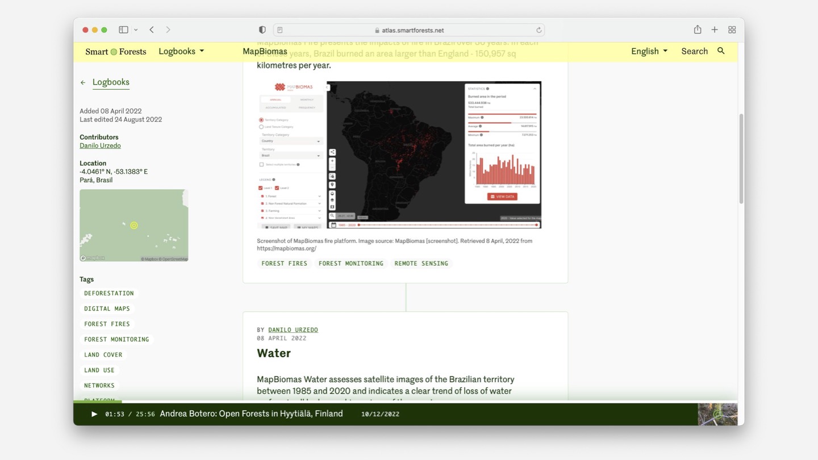Select the NETWORKS tag

click(99, 385)
